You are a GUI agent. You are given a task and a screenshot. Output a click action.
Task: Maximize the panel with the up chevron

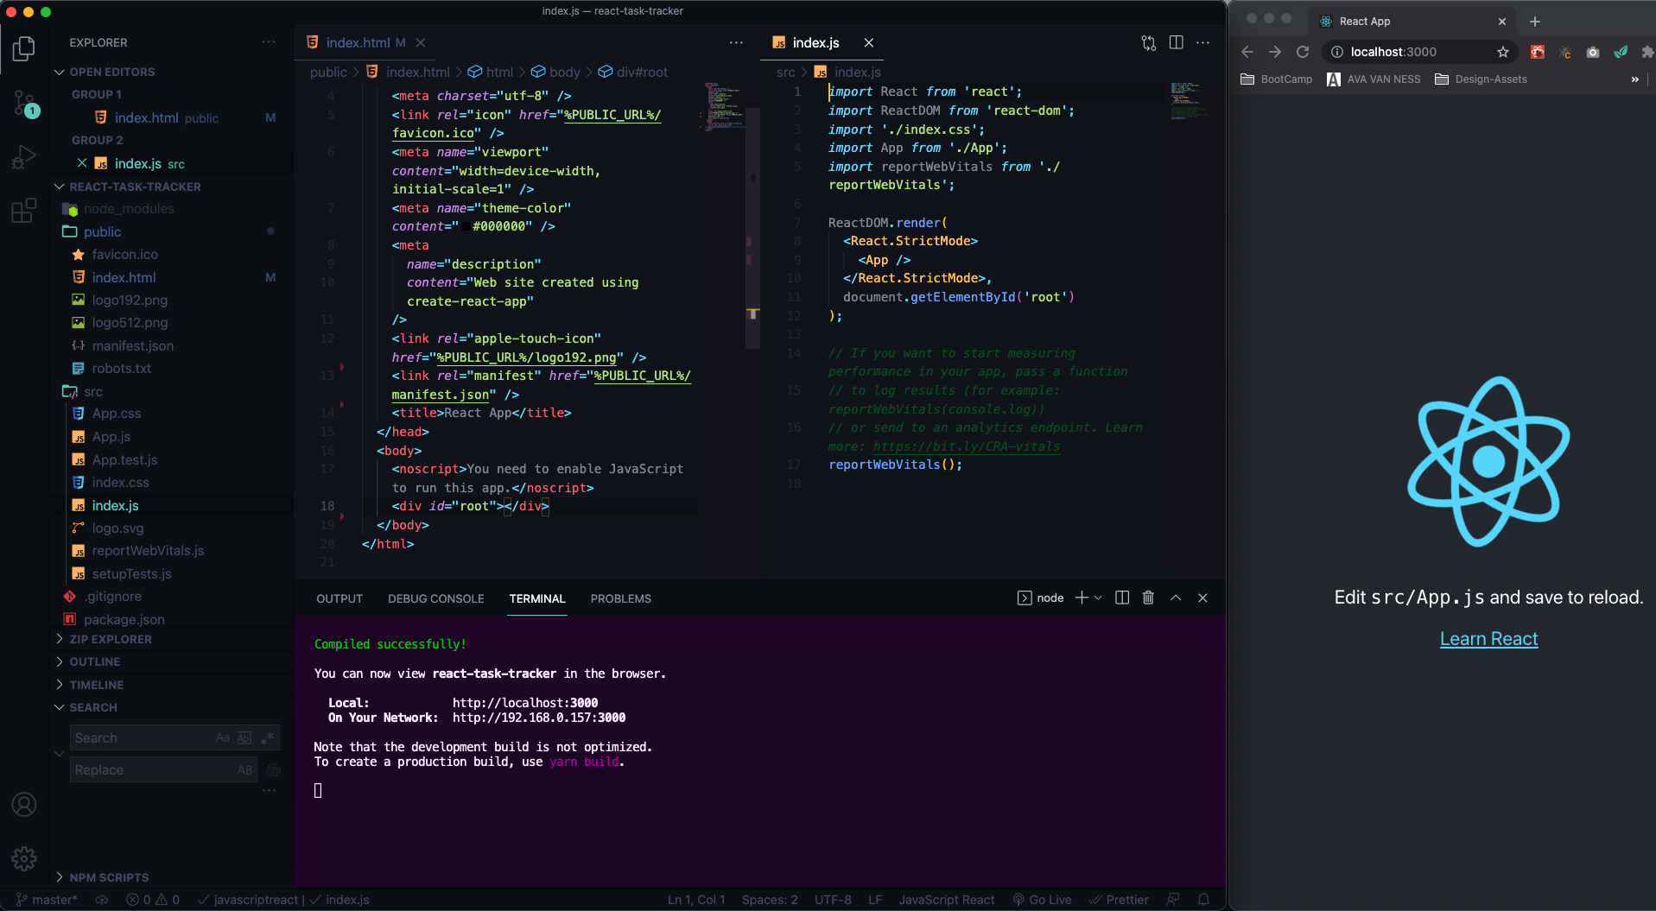tap(1176, 598)
